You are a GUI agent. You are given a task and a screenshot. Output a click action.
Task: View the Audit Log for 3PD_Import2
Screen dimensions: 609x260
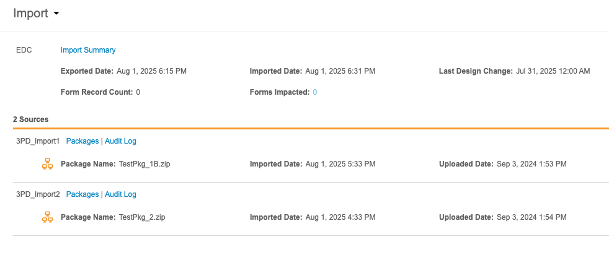click(120, 194)
